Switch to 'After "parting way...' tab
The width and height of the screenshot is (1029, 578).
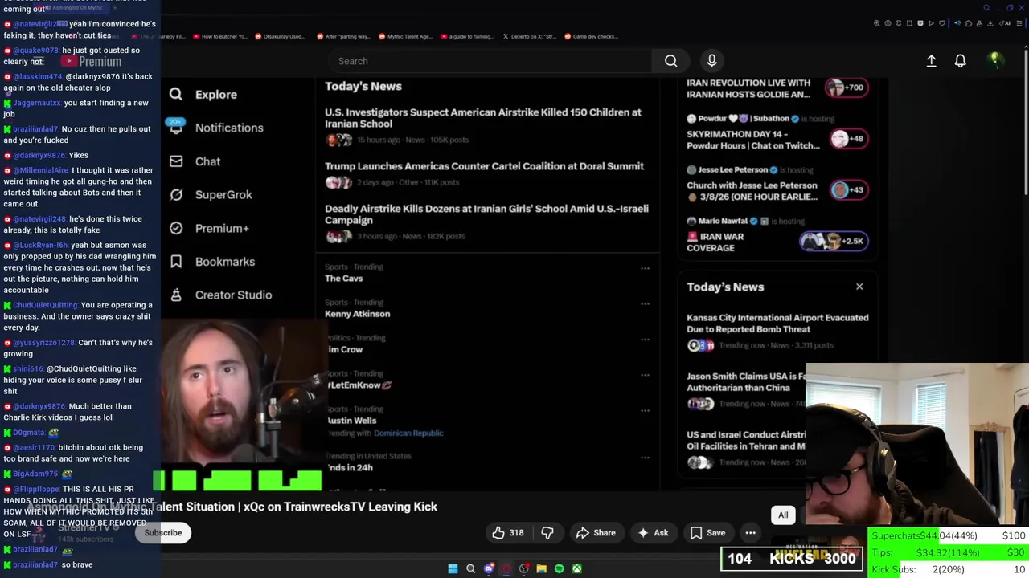pos(344,36)
